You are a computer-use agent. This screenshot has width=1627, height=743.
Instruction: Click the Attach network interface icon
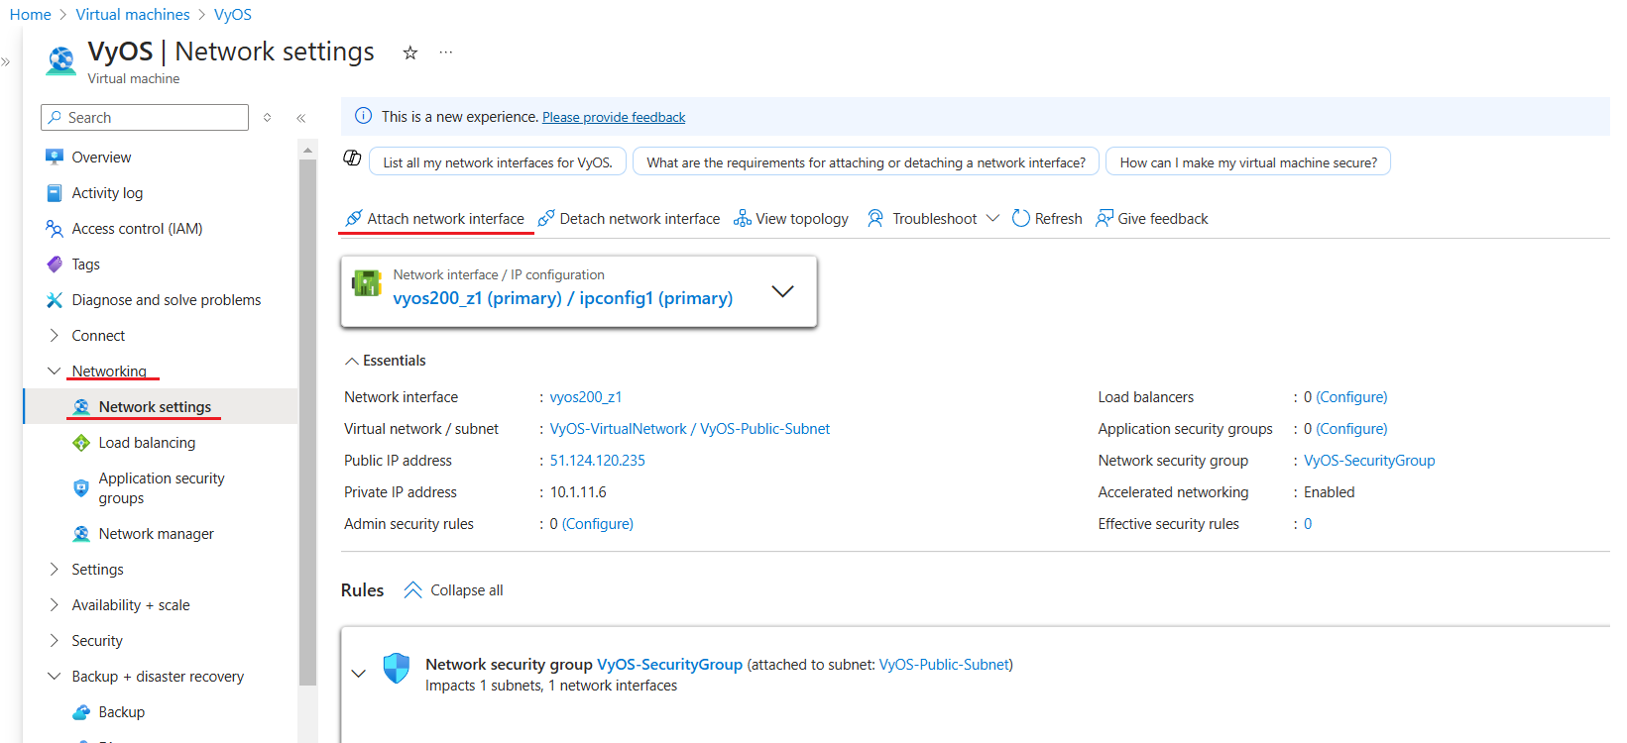[x=353, y=219]
